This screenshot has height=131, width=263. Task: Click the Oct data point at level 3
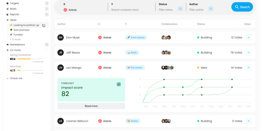point(232,87)
